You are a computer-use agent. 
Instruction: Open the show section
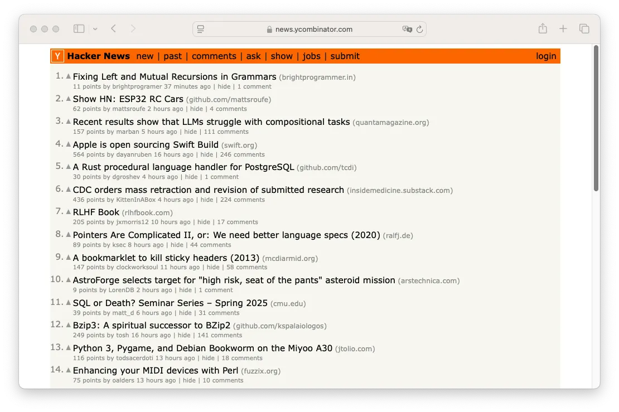click(x=282, y=56)
